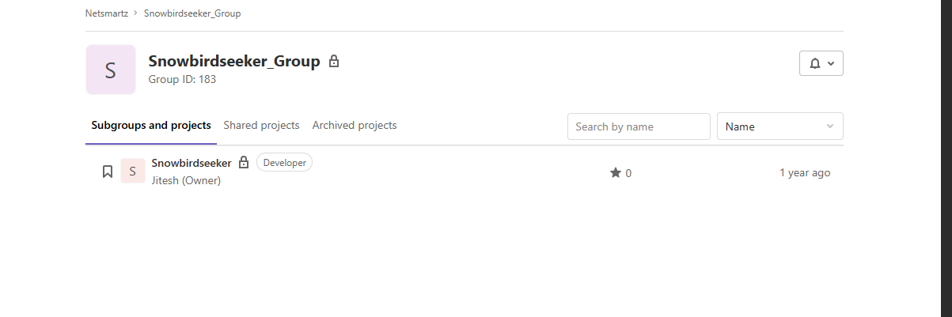Click the Jitesh (Owner) text
The image size is (952, 317).
(x=186, y=180)
